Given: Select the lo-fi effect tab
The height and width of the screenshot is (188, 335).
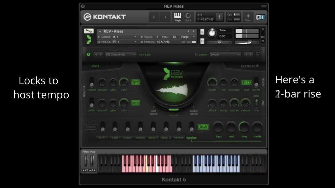Looking at the screenshot, I should pos(102,138).
